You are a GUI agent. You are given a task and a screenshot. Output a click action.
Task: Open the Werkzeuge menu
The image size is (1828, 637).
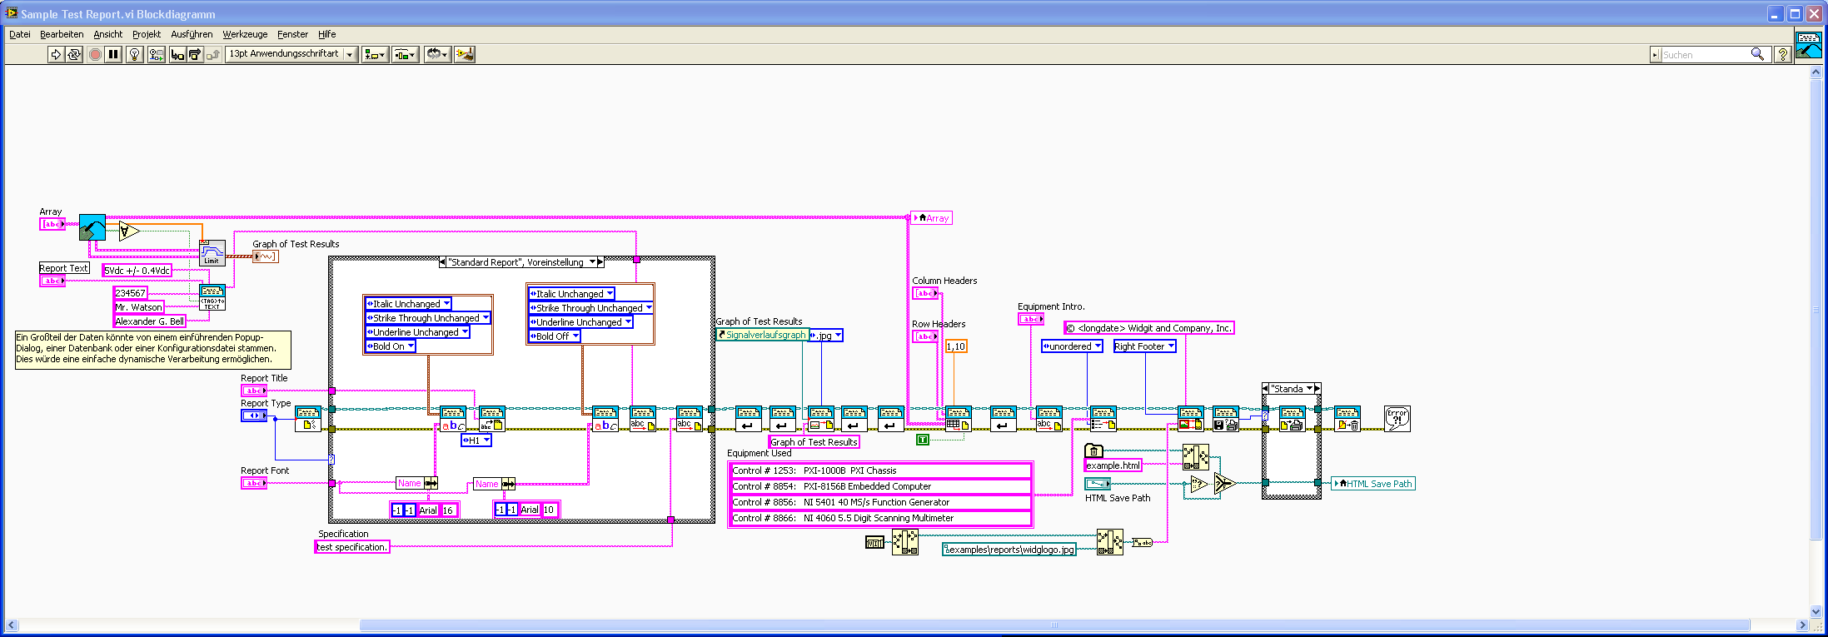pos(245,34)
